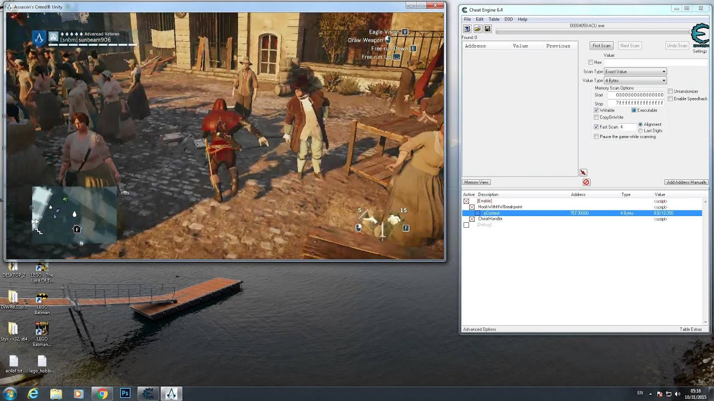Open Windows Explorer folder on taskbar

[x=56, y=394]
